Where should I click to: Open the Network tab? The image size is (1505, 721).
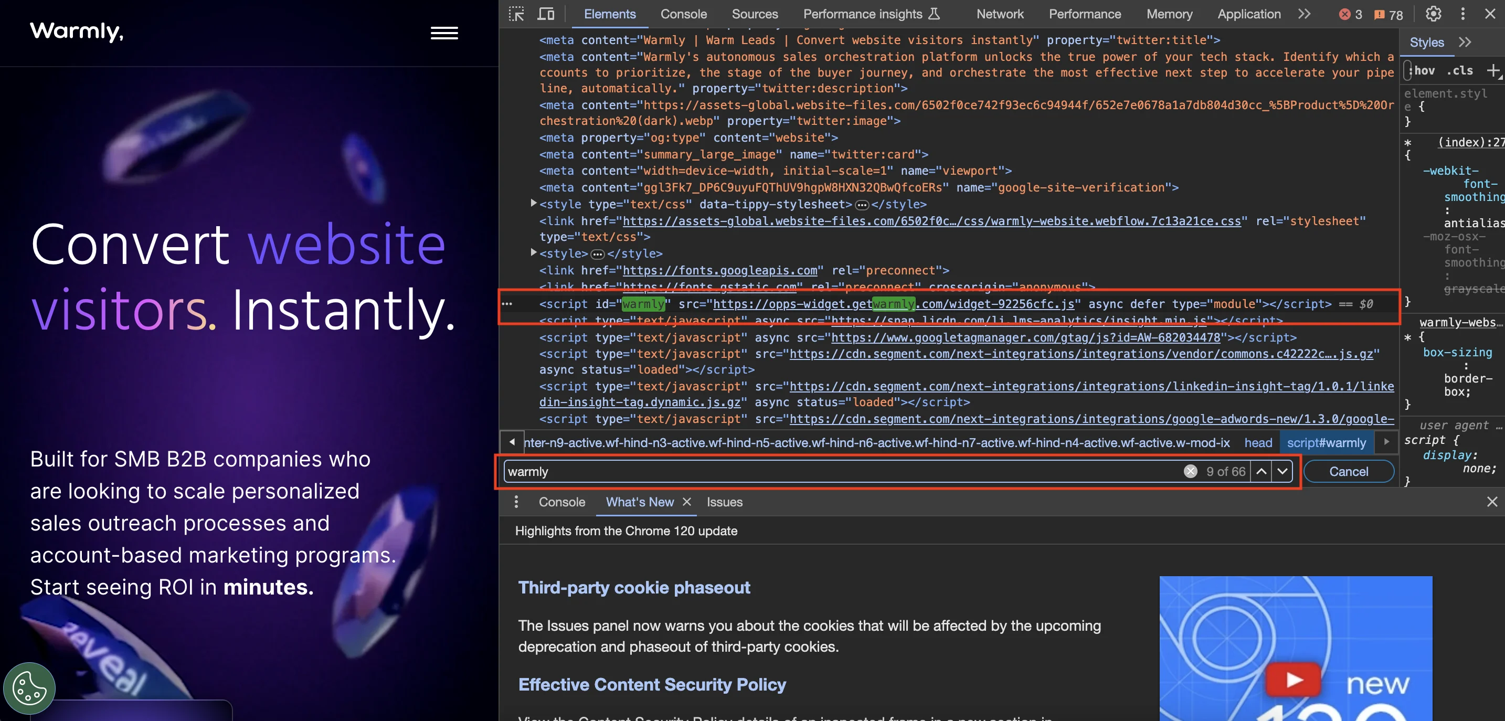tap(1000, 14)
